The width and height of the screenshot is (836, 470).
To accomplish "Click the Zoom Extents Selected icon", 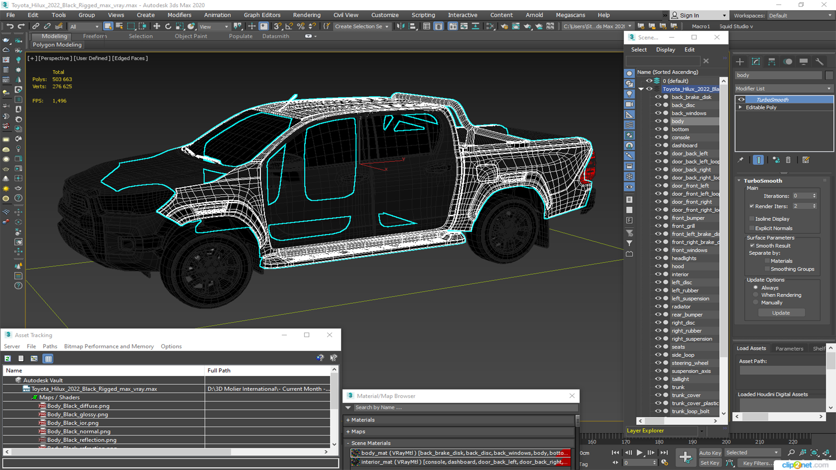I will pyautogui.click(x=814, y=453).
